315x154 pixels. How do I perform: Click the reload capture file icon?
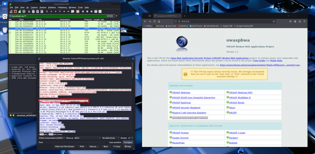42,11
